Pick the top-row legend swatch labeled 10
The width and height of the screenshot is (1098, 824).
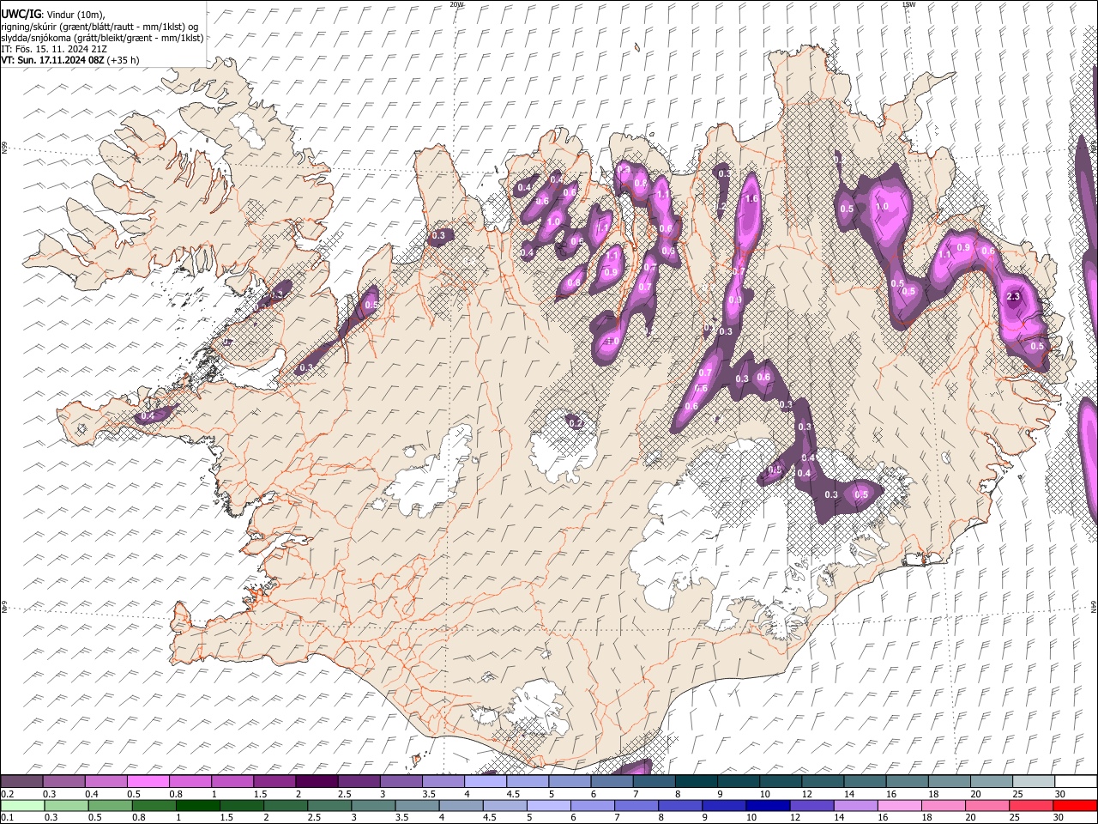coord(780,782)
